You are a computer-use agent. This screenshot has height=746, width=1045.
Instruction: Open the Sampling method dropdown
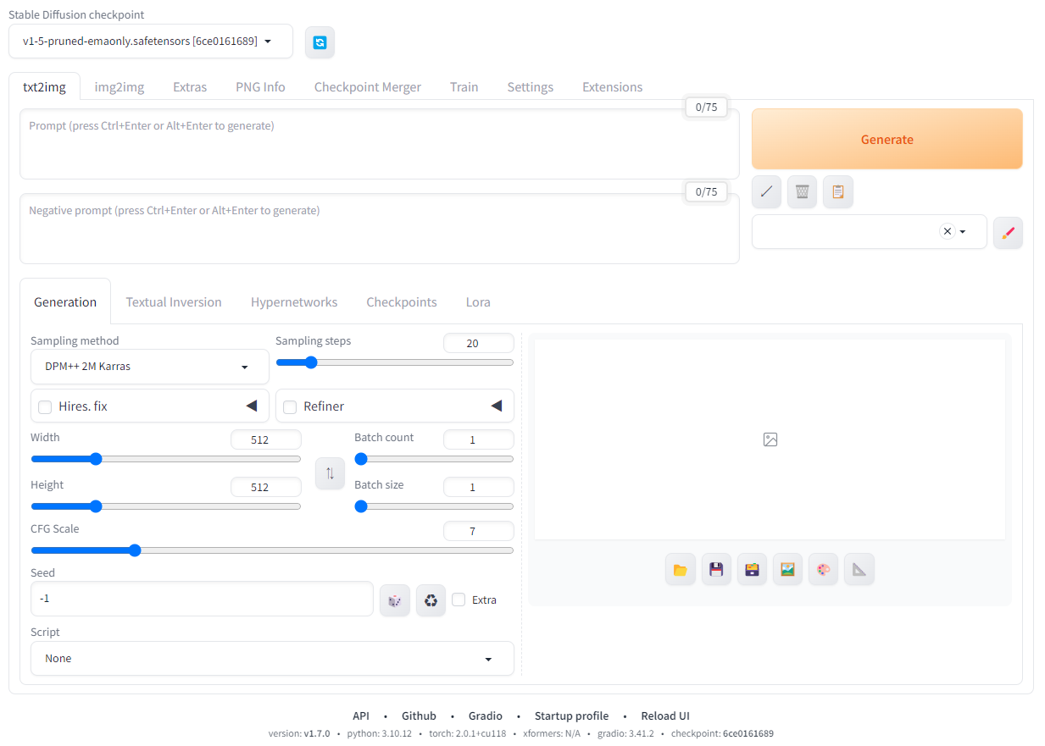click(x=149, y=367)
